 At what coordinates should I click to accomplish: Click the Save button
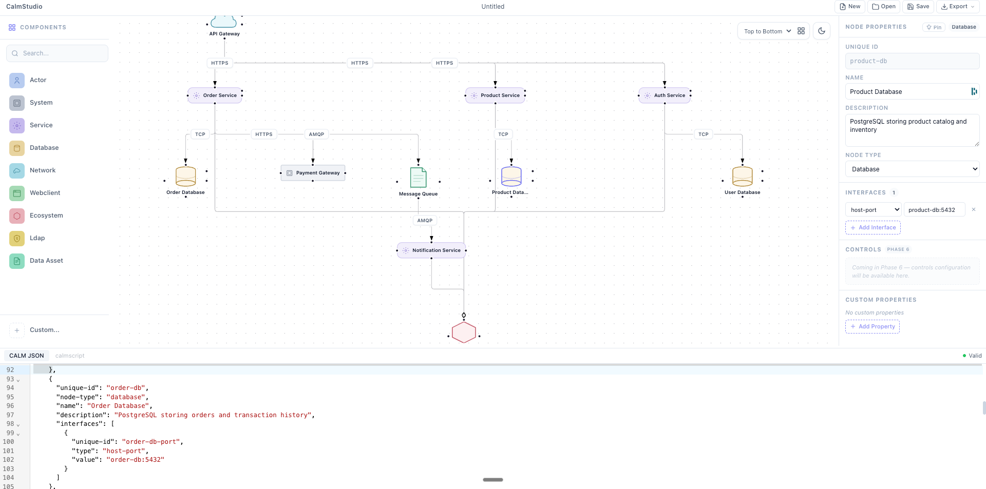pos(918,7)
